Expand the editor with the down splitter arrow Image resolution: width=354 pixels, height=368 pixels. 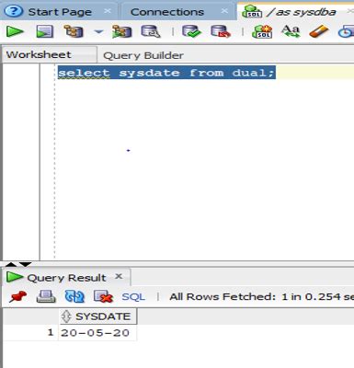pos(26,264)
